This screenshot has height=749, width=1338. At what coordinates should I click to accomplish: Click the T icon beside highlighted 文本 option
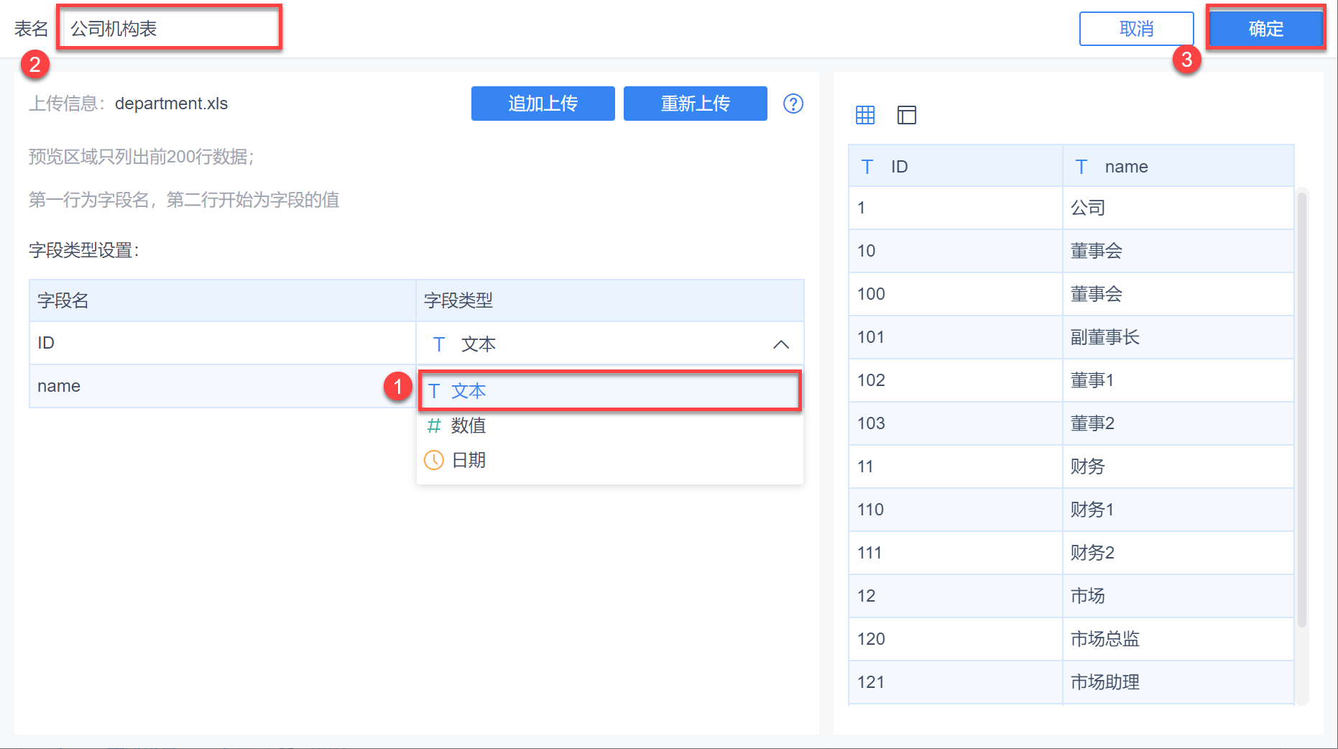coord(434,391)
